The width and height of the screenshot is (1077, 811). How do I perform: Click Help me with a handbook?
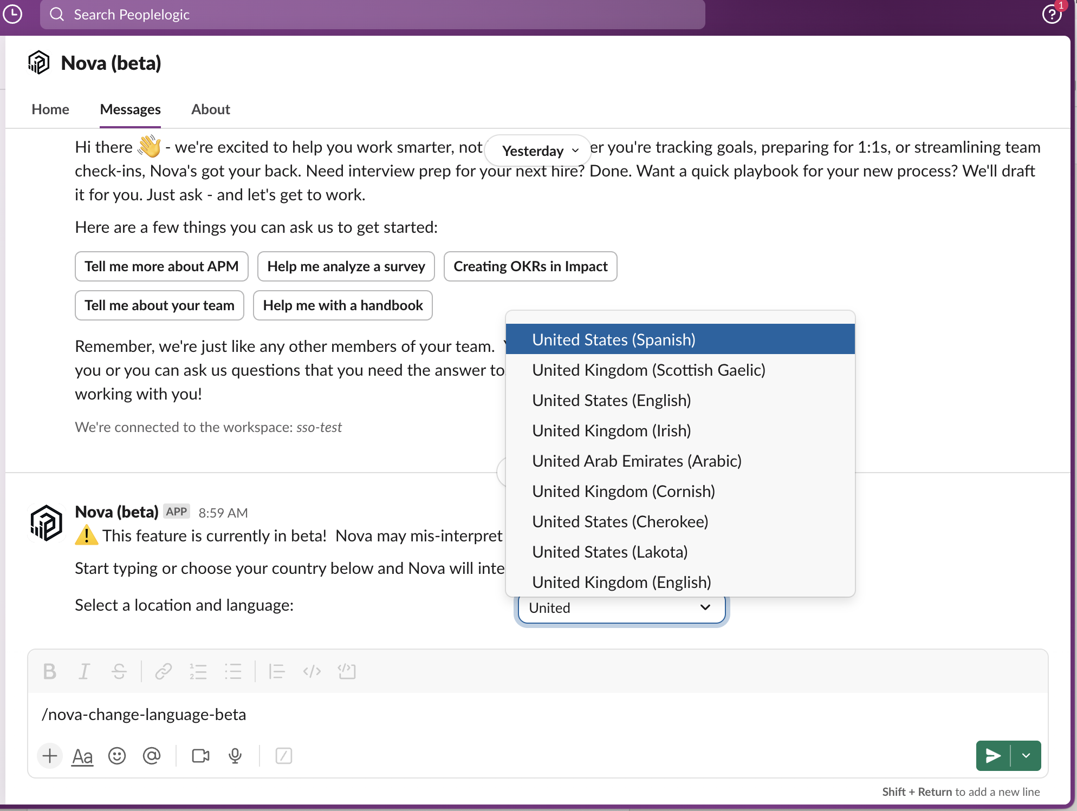[x=342, y=305]
